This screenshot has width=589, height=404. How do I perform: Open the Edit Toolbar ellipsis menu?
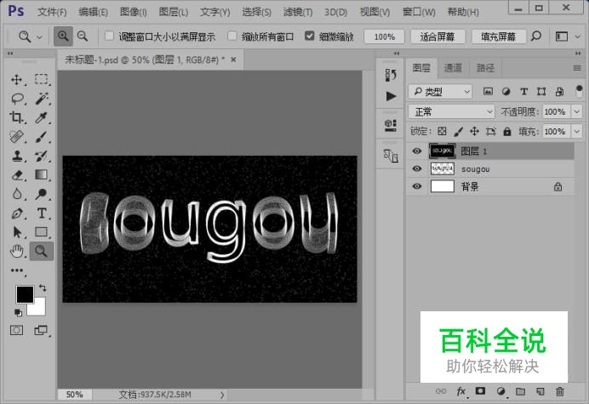[x=17, y=270]
